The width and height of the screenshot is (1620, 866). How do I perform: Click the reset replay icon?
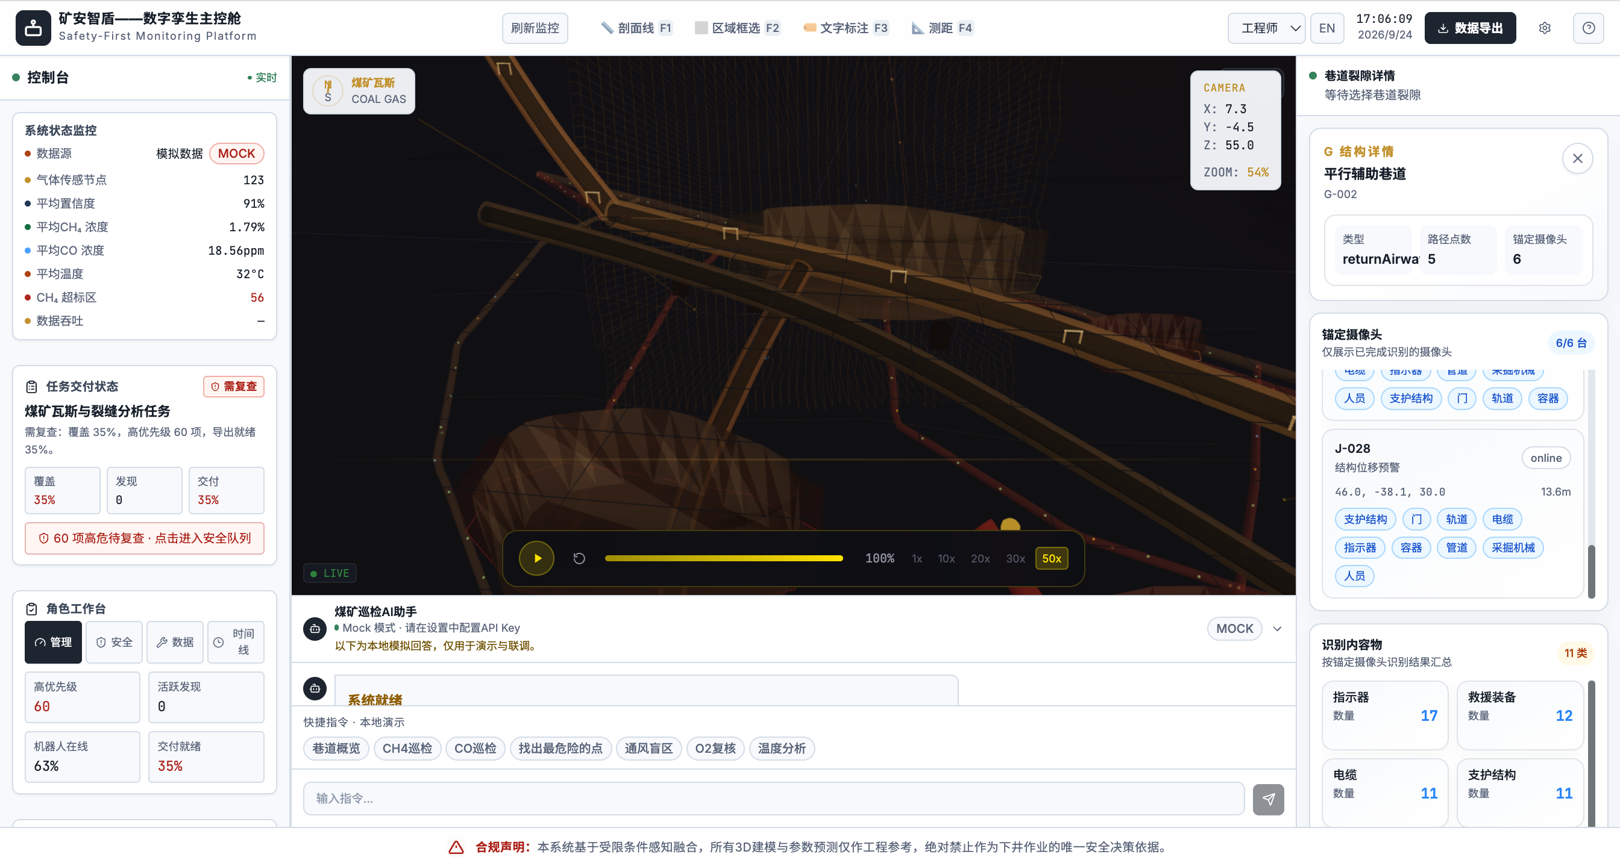pos(579,558)
